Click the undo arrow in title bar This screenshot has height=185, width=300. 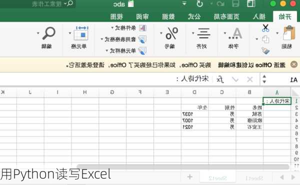(x=199, y=3)
